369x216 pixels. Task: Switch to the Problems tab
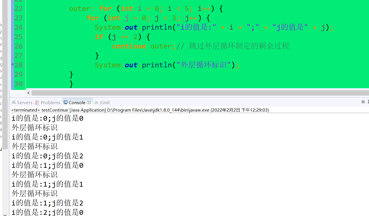click(x=51, y=102)
